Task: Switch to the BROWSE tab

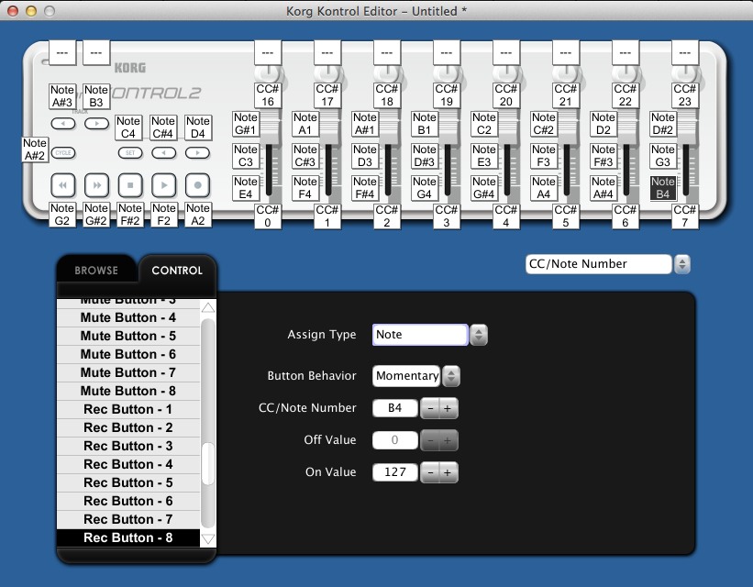Action: coord(96,271)
